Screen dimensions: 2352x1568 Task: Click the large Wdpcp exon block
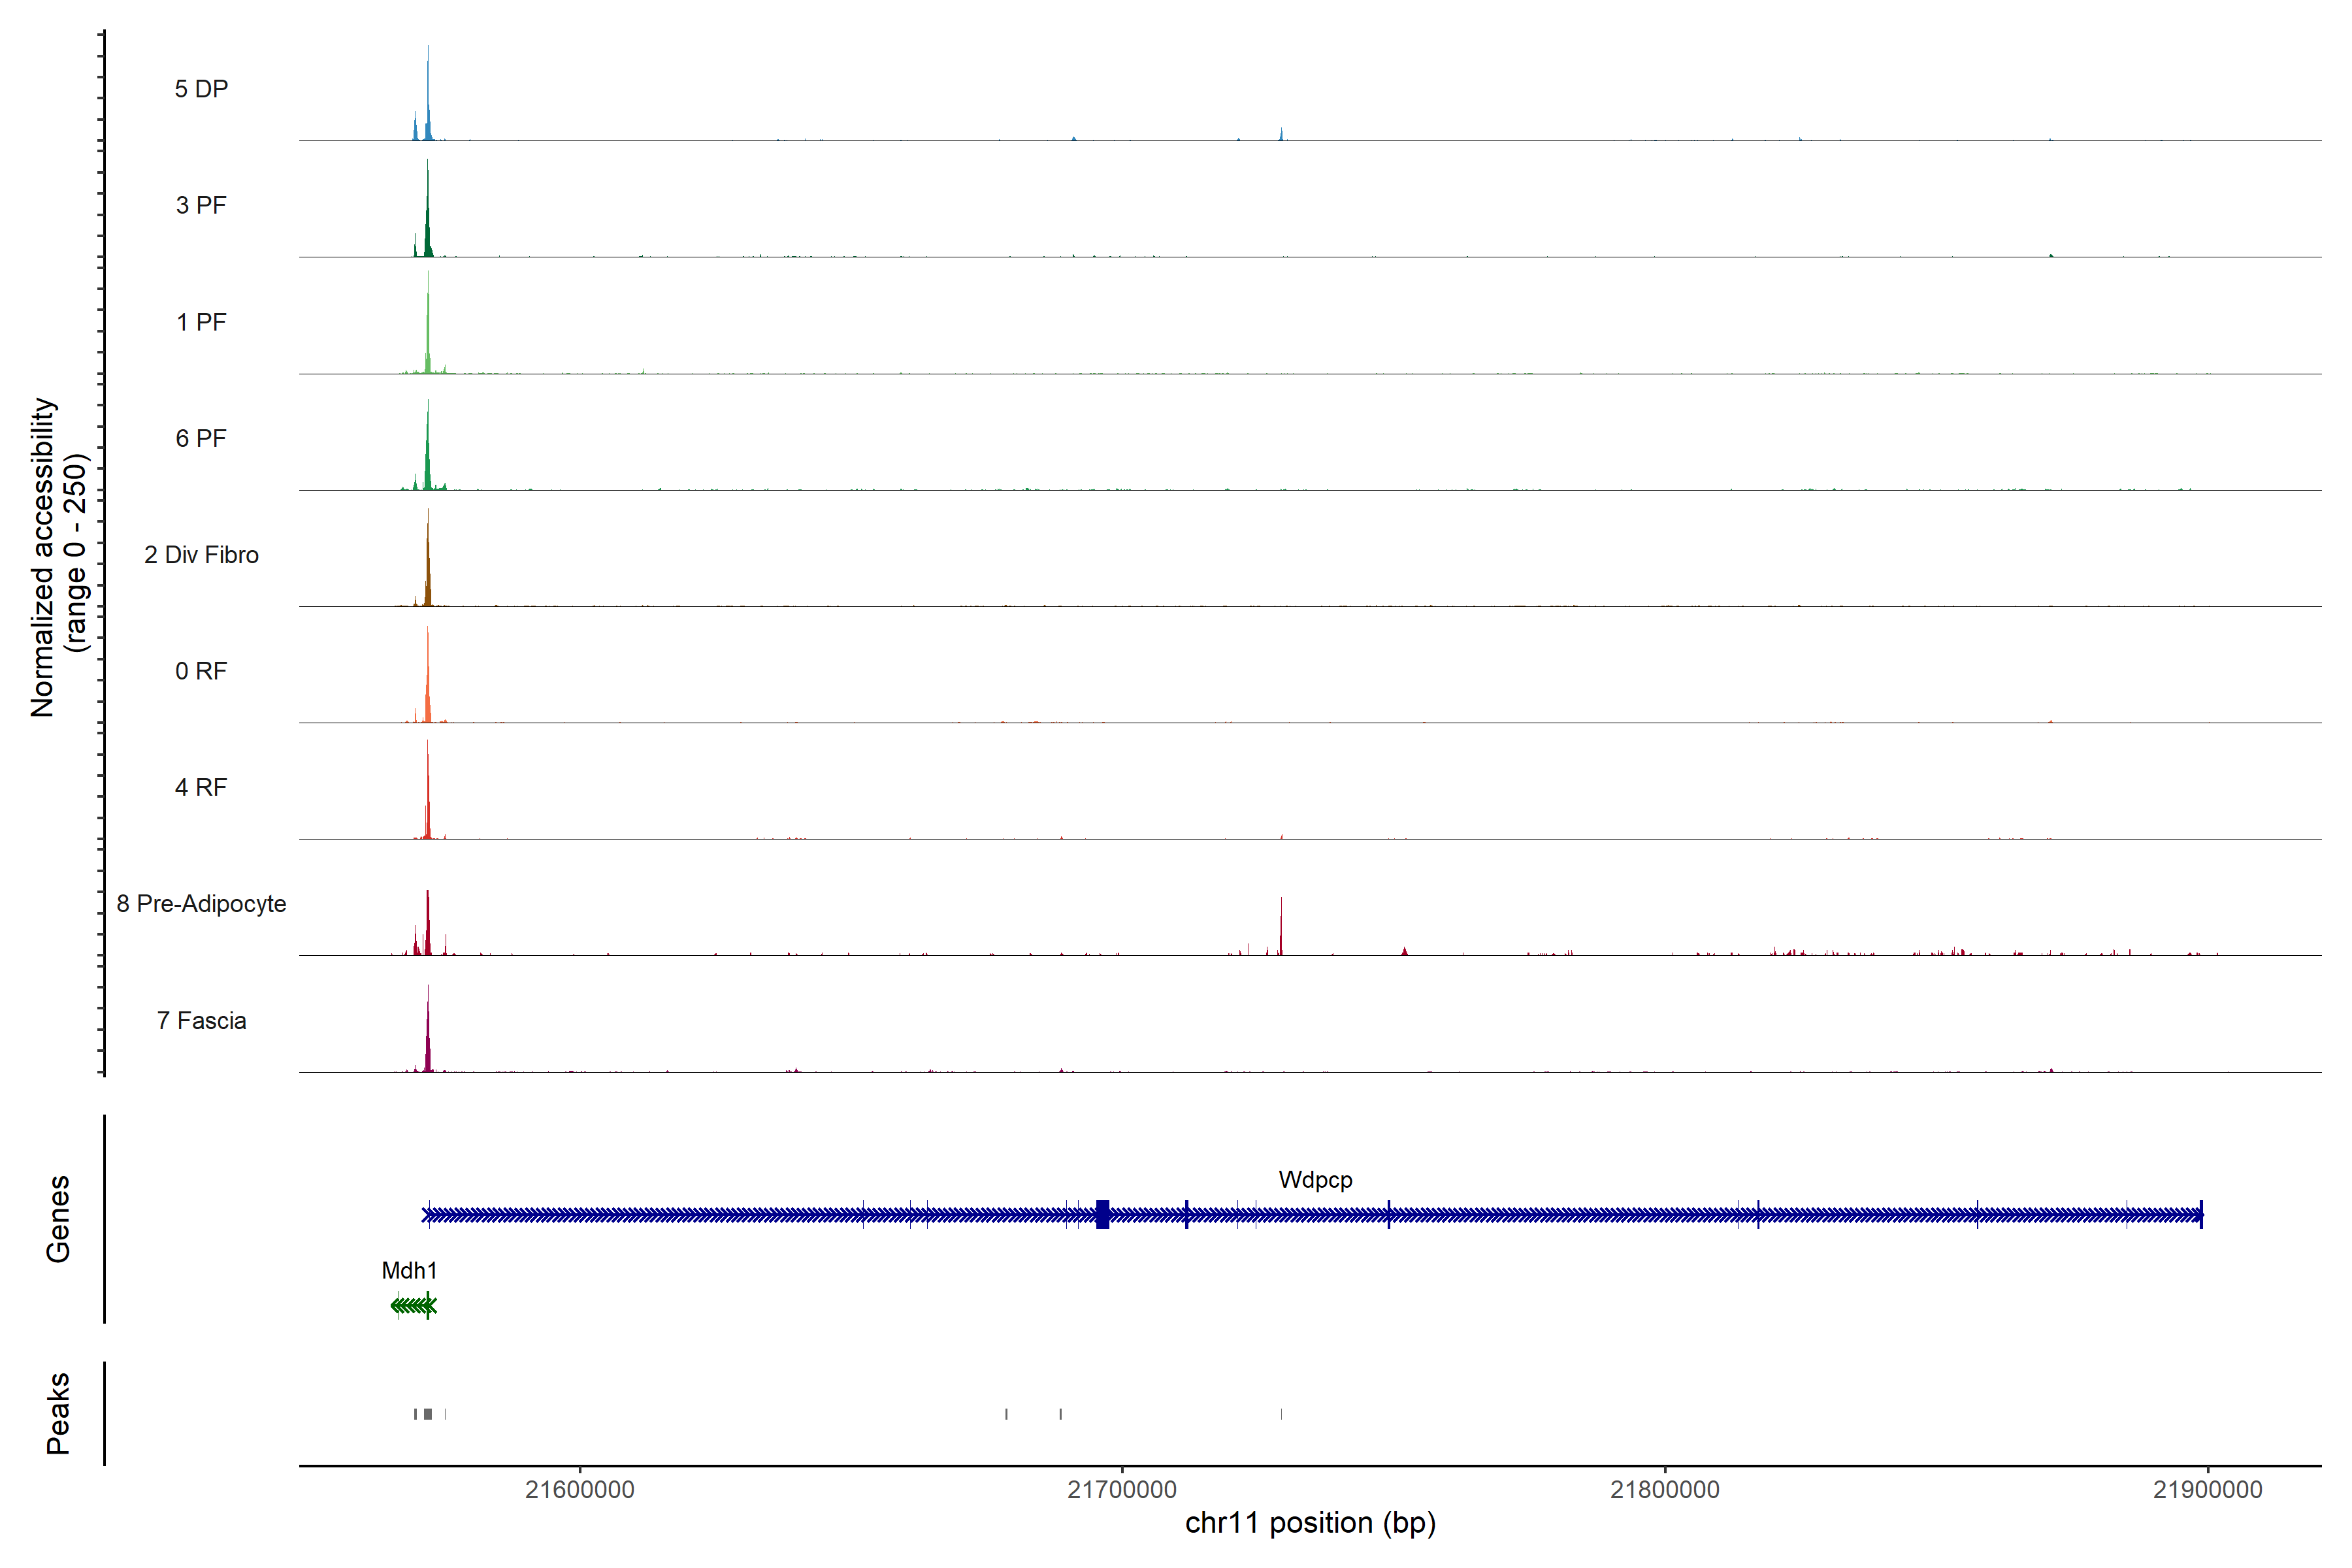click(x=1102, y=1214)
